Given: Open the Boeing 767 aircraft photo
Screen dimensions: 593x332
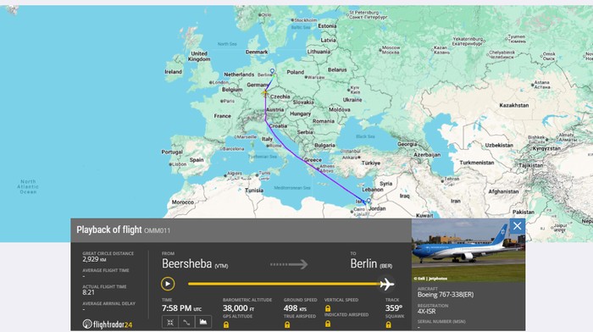Looking at the screenshot, I should point(468,250).
